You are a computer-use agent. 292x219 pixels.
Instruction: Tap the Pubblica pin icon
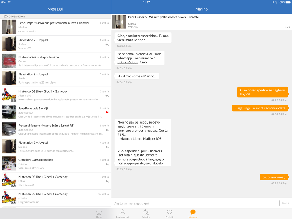coord(146,212)
